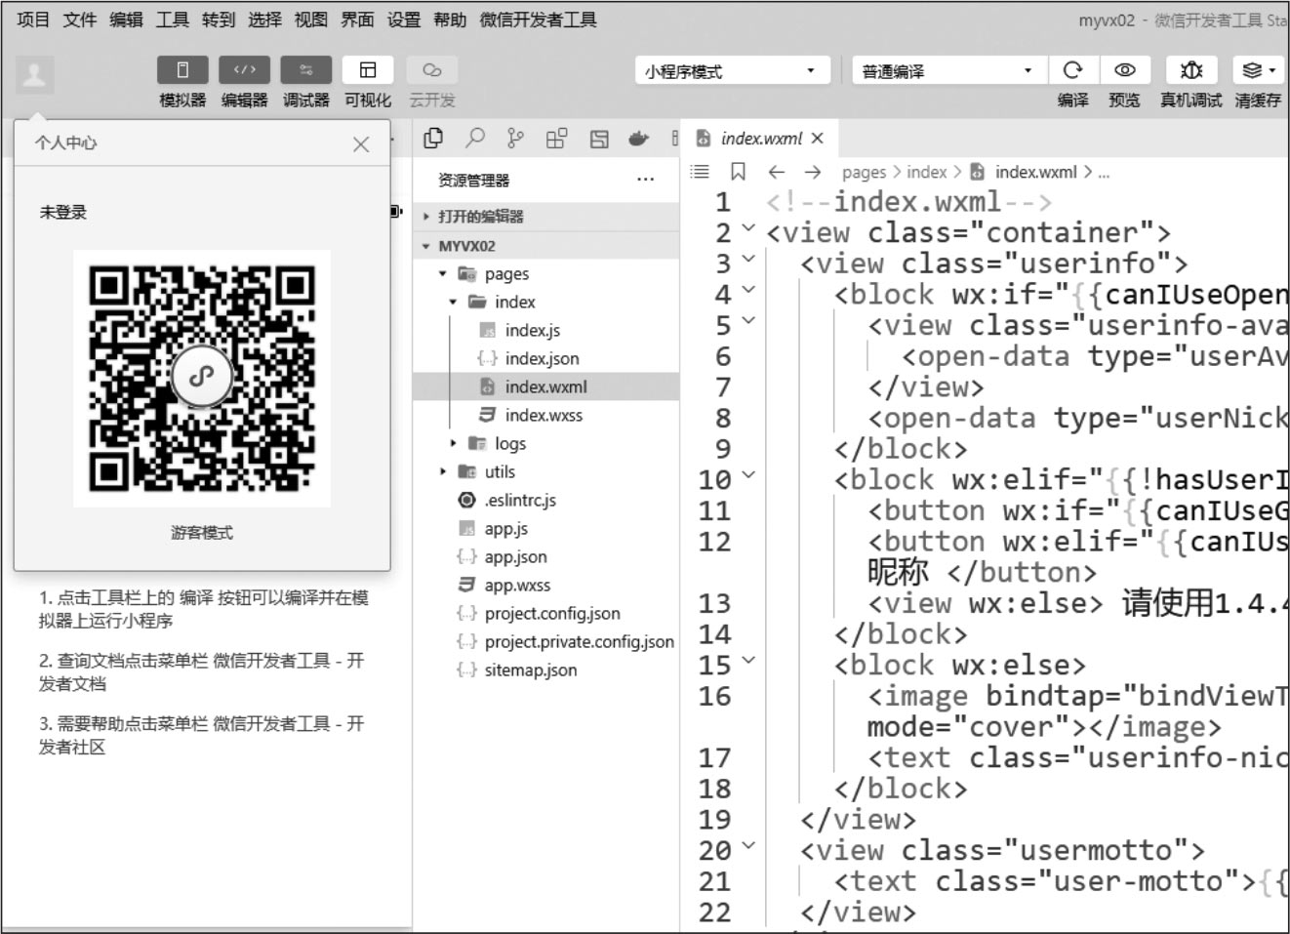The image size is (1290, 934).
Task: Open the 项目 menu
Action: tap(34, 20)
